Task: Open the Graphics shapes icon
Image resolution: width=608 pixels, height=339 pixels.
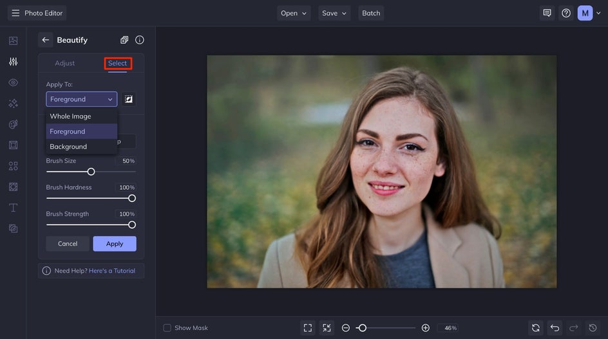Action: coord(13,166)
